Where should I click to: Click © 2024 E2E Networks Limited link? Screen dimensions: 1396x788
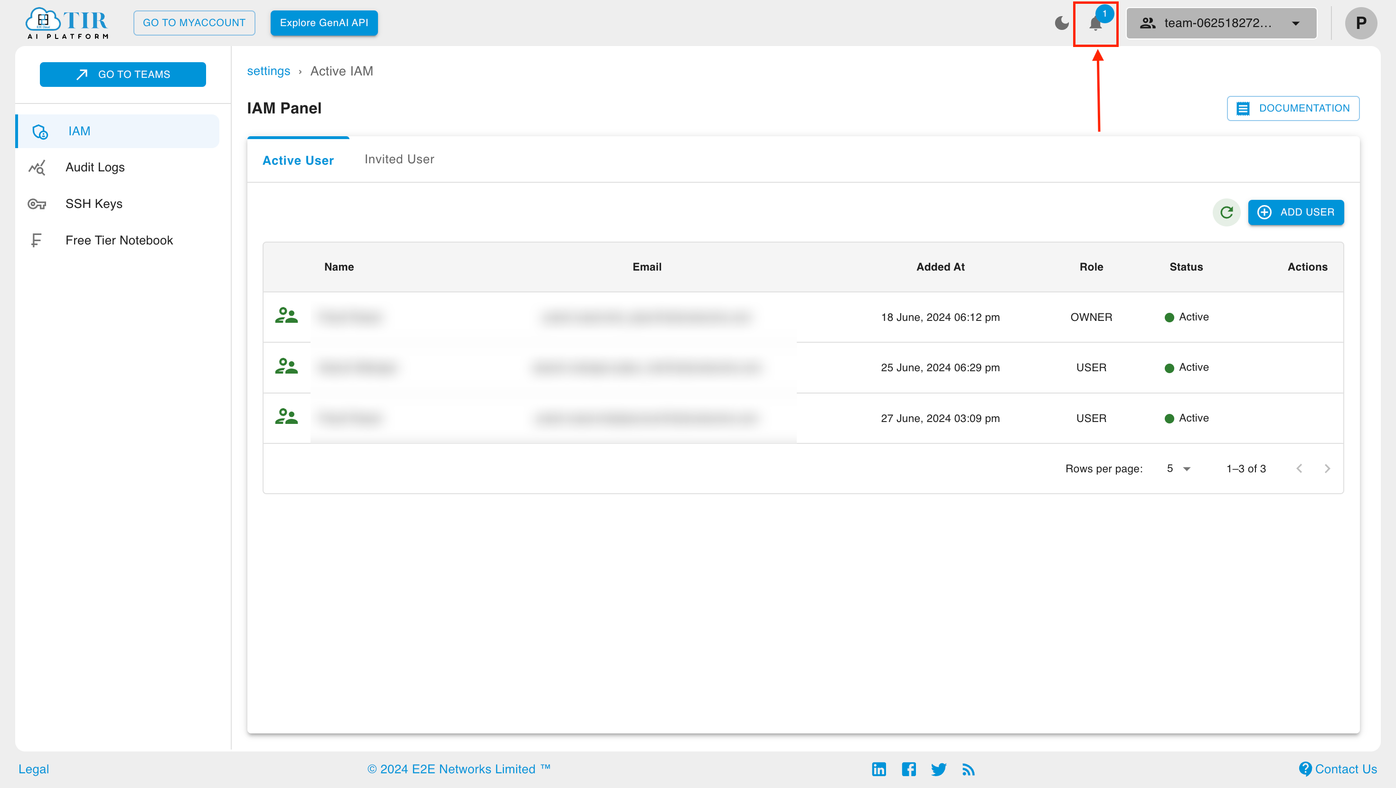[x=459, y=769]
